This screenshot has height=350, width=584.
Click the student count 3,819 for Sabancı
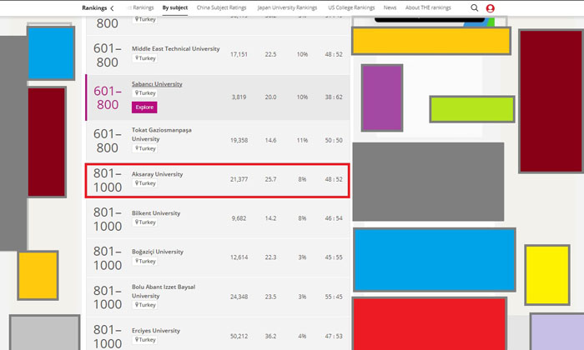click(x=239, y=97)
